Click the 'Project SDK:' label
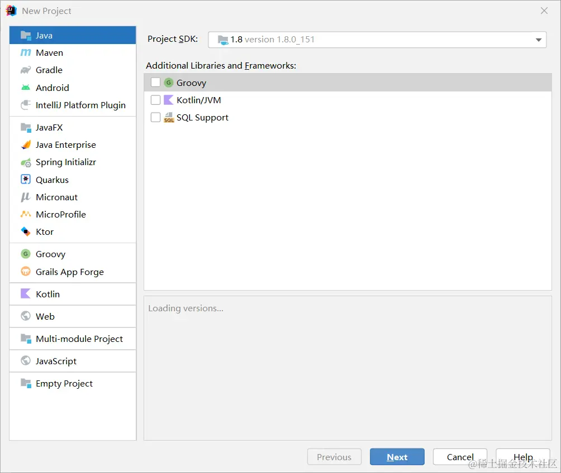Screen dimensions: 561x473 pos(173,39)
